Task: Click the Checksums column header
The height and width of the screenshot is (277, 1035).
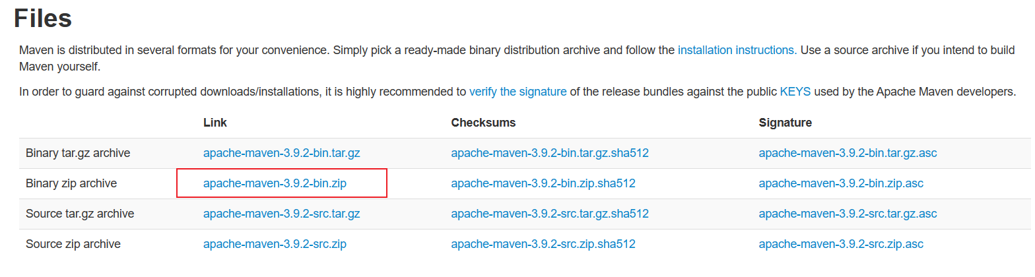Action: (483, 123)
